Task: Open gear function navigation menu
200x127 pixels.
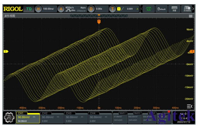Action: [9, 118]
